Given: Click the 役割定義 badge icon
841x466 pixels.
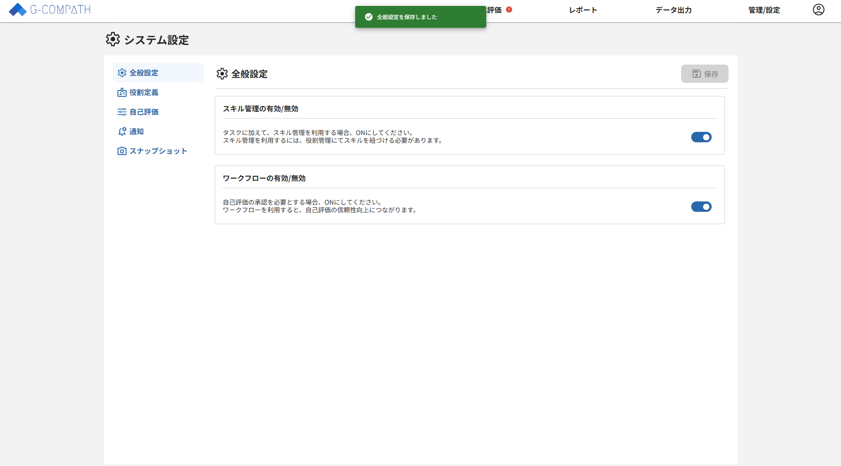Looking at the screenshot, I should (x=122, y=92).
